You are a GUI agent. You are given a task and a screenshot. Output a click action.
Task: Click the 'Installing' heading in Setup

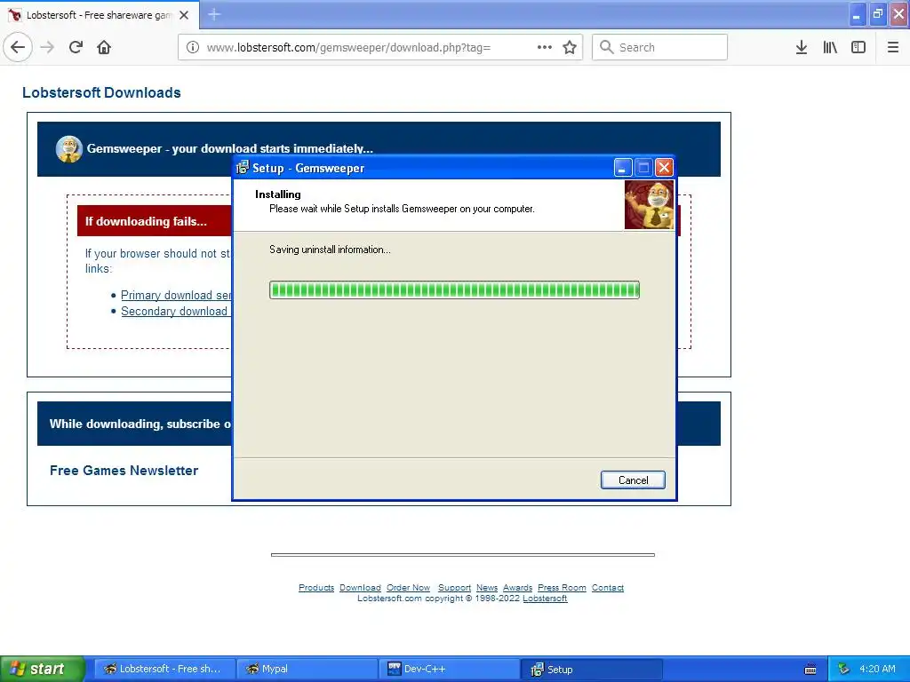(278, 194)
